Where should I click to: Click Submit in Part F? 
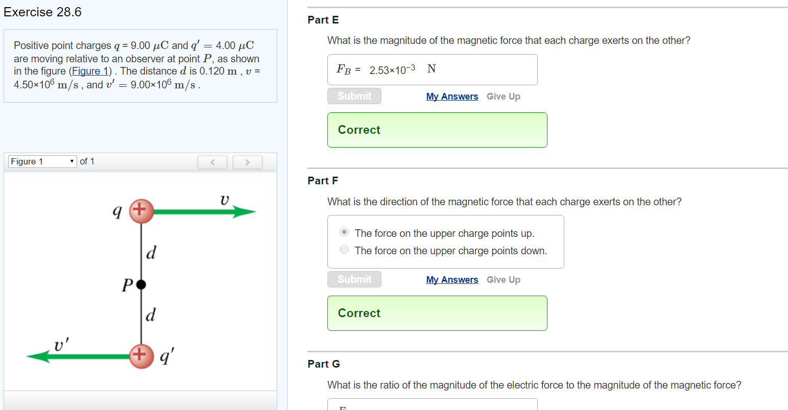coord(354,279)
